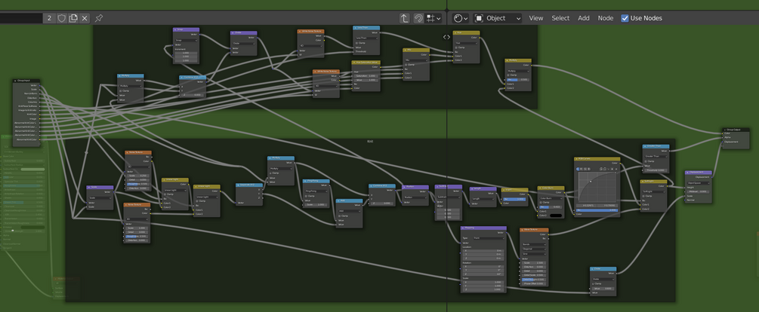Viewport: 759px width, 312px height.
Task: Collapse the Less Than node triangle
Action: coord(355,28)
